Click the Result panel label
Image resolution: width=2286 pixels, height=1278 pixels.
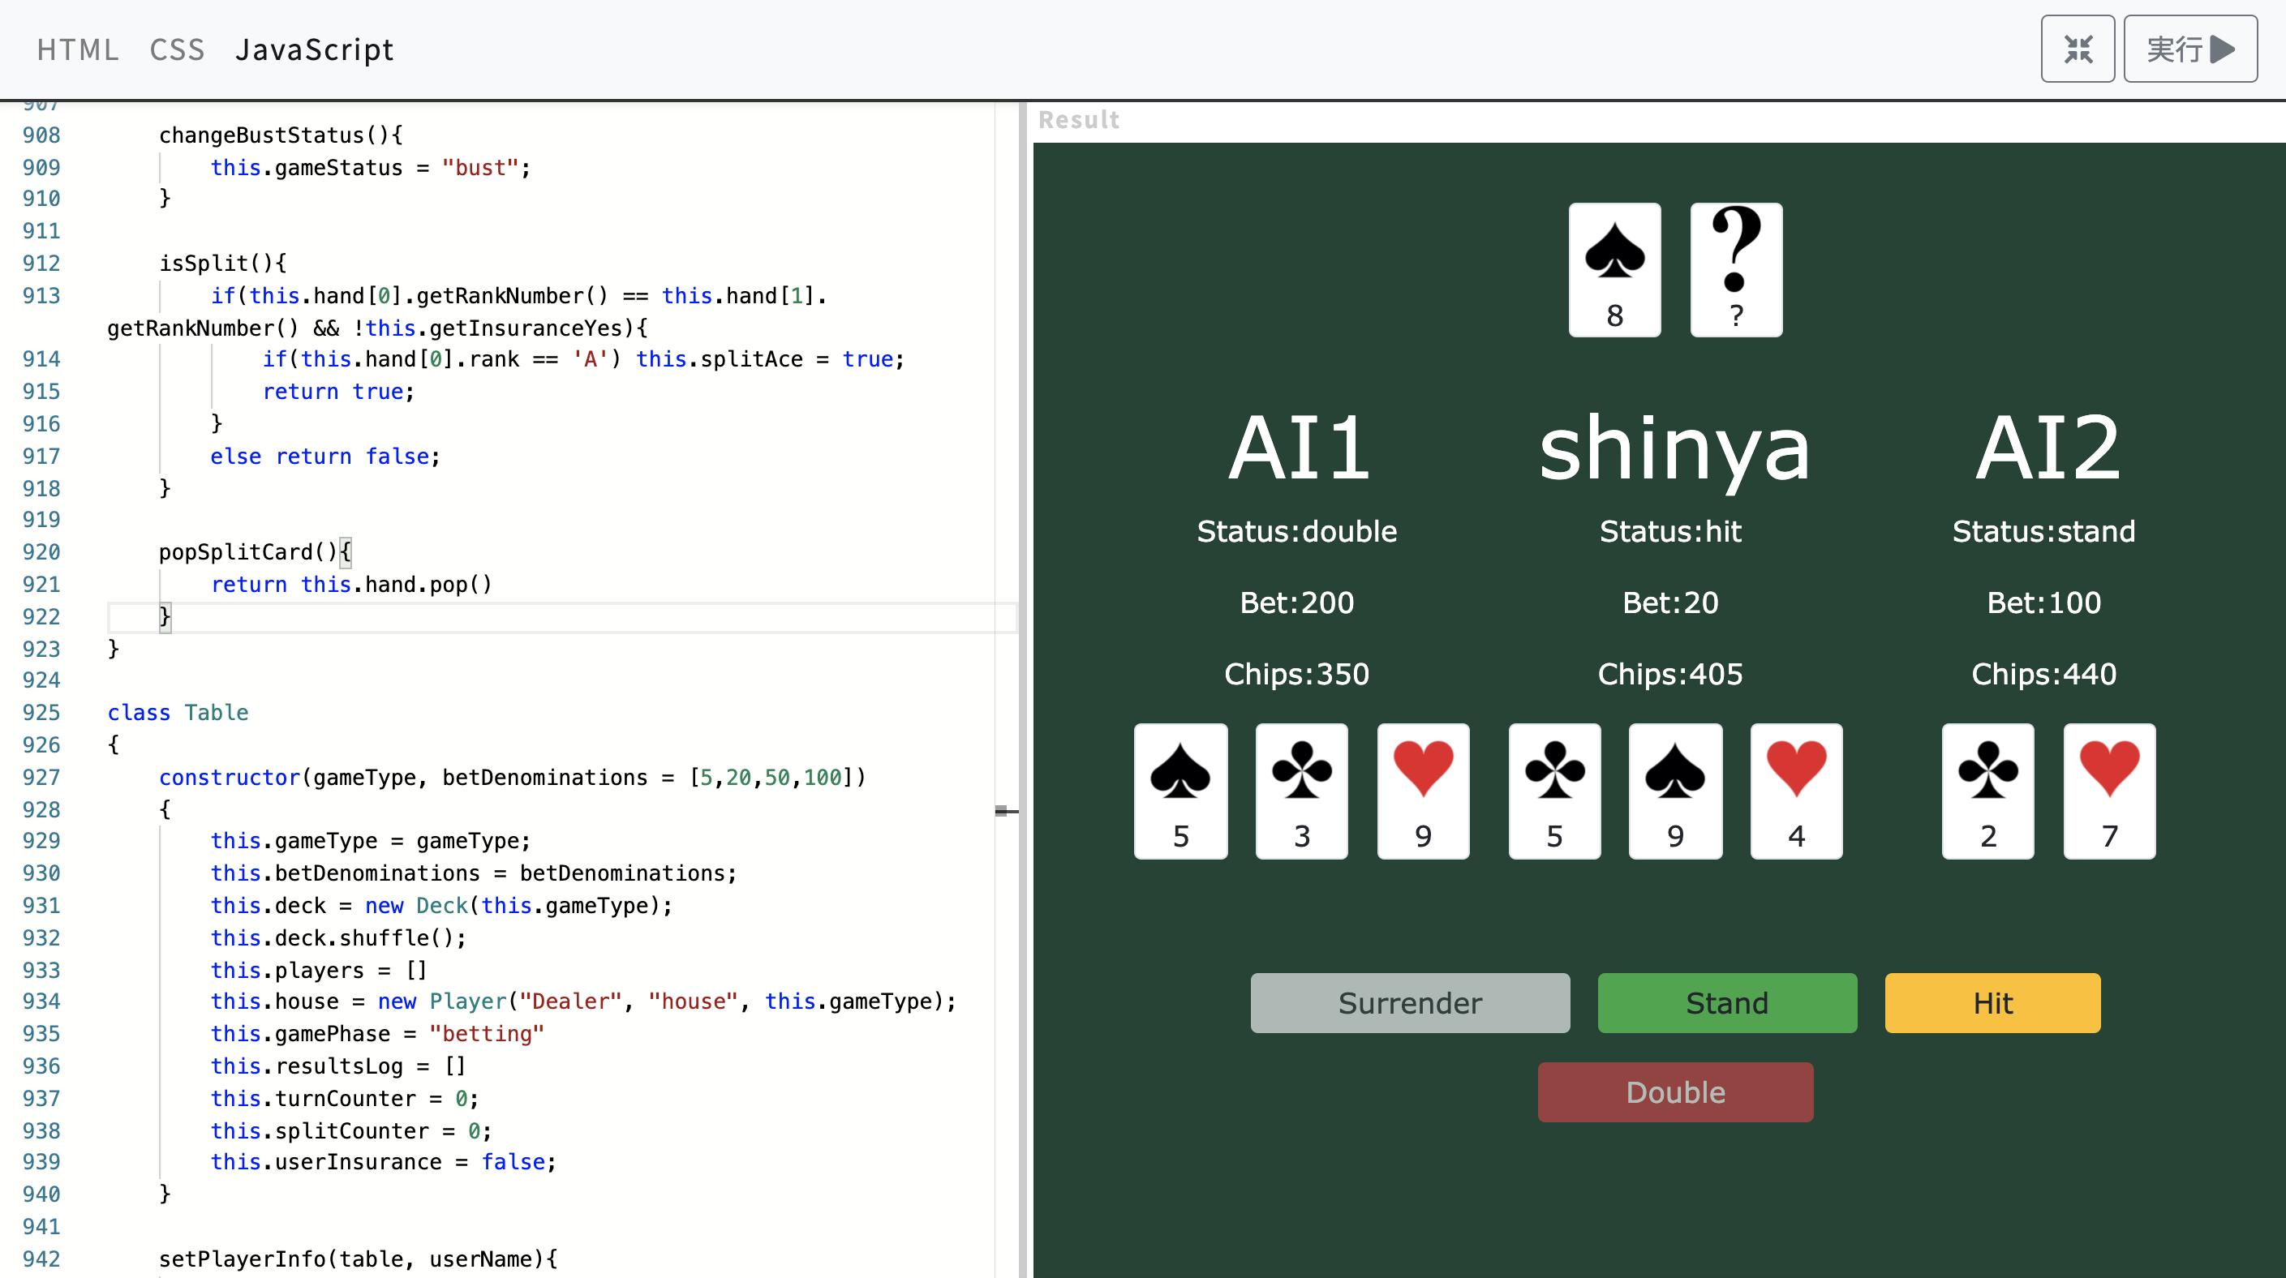tap(1078, 120)
